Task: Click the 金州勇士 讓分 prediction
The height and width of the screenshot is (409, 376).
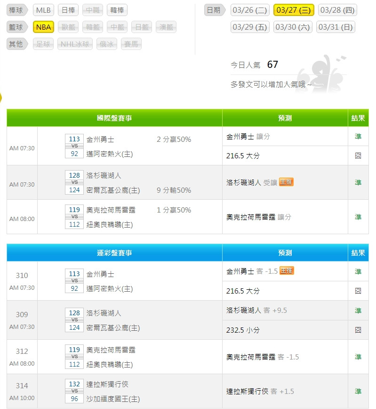Action: pos(248,137)
